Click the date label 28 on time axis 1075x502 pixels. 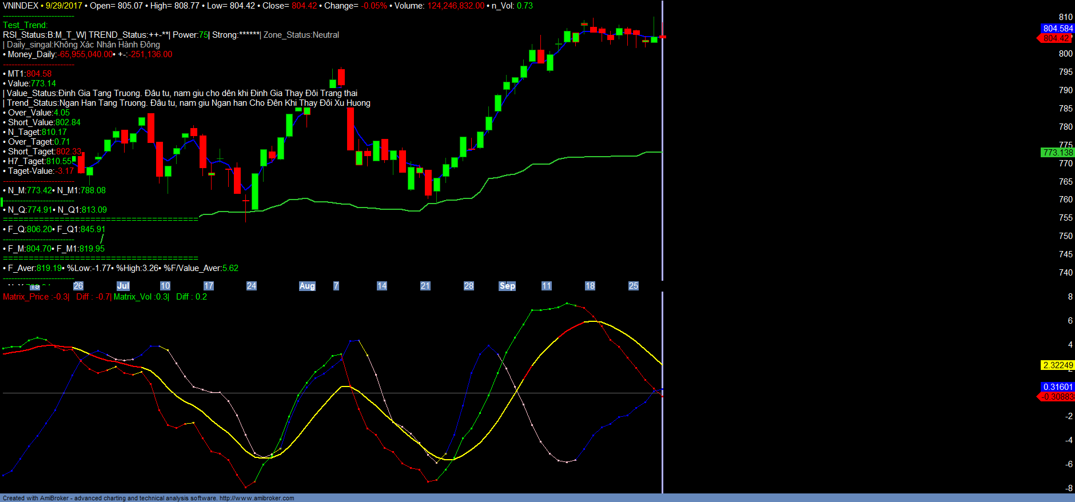(x=468, y=286)
